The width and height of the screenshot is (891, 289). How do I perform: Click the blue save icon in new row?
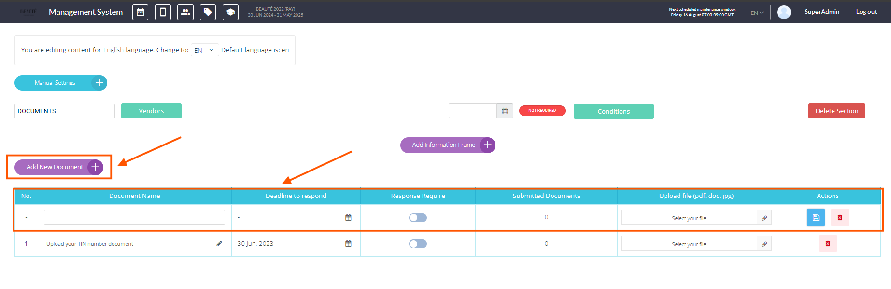tap(815, 218)
